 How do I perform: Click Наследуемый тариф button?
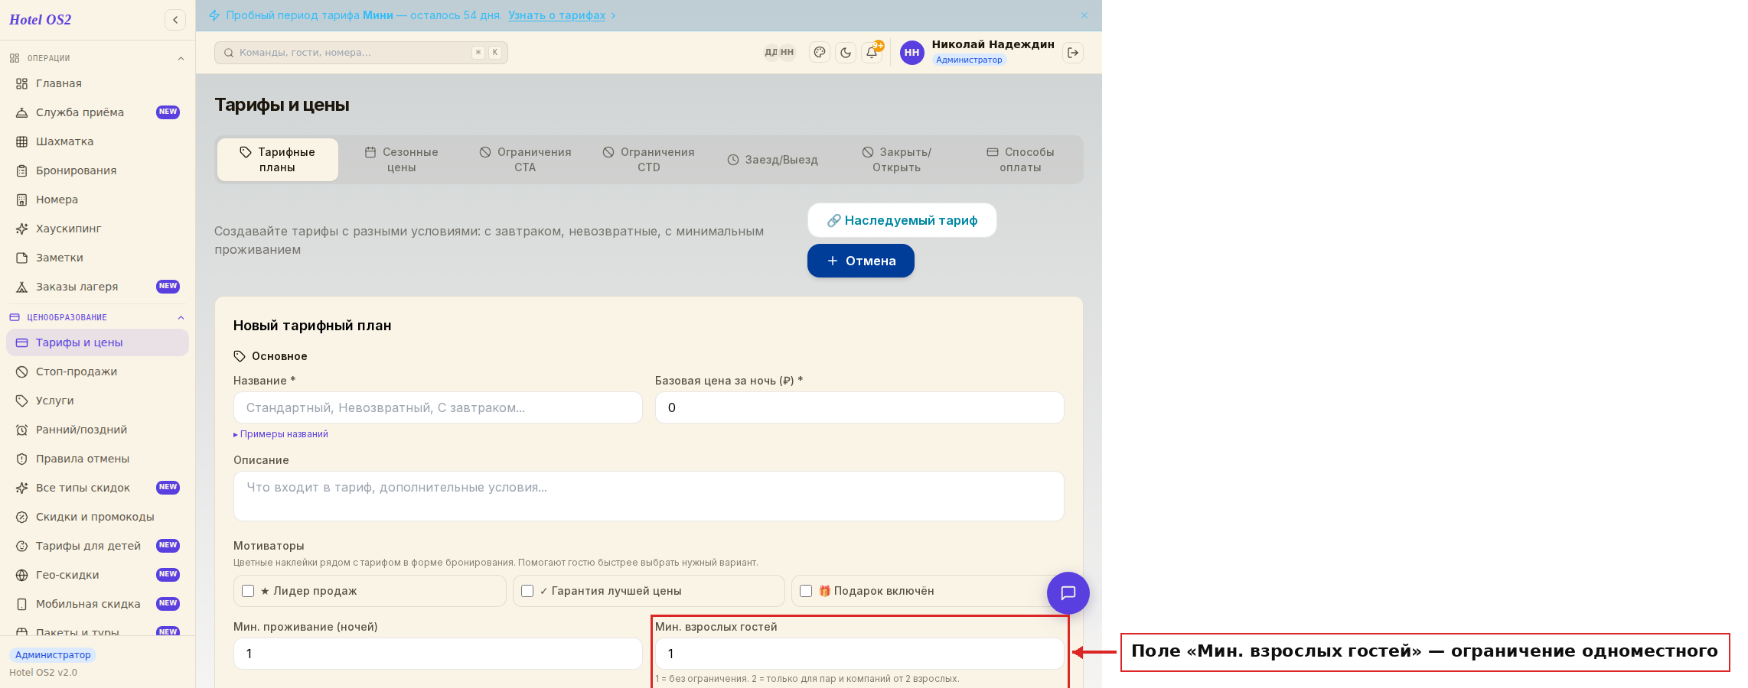coord(902,220)
